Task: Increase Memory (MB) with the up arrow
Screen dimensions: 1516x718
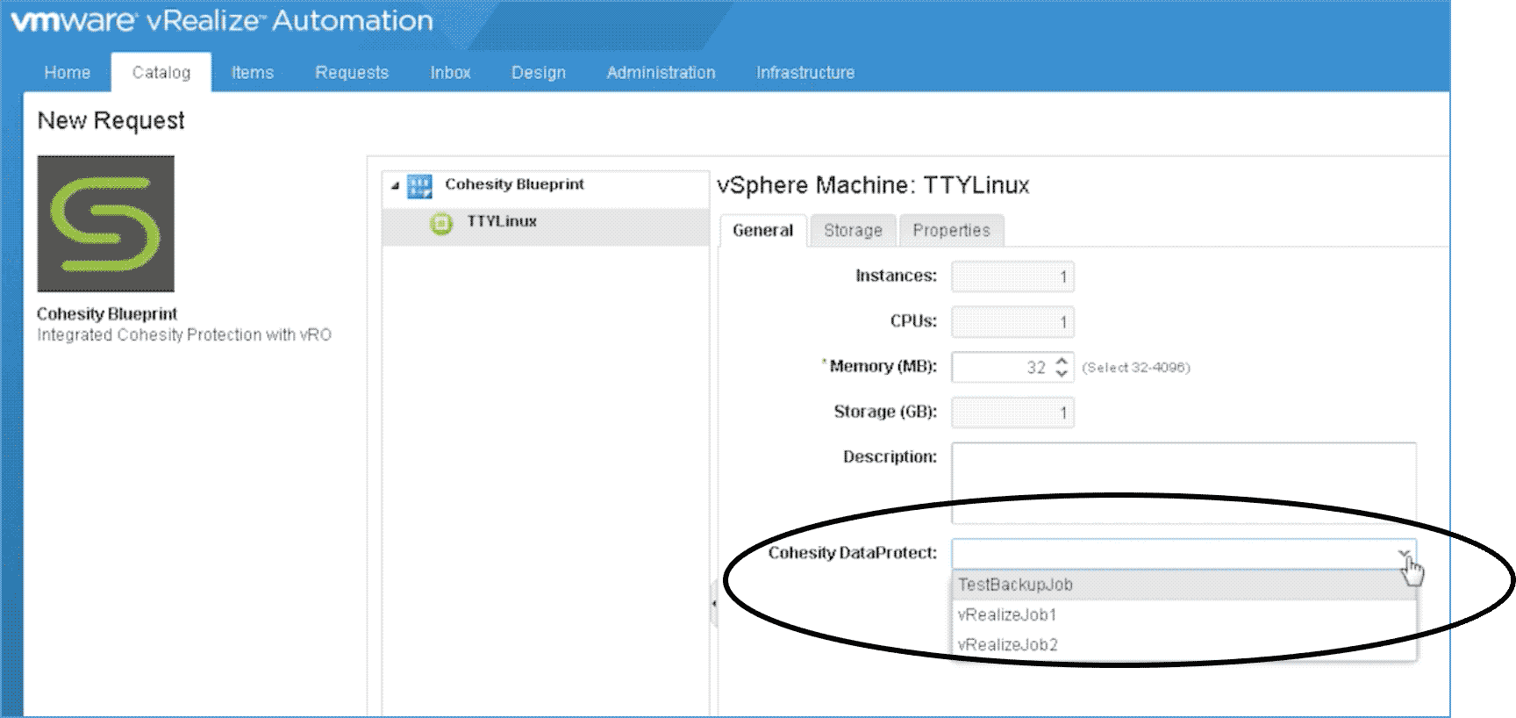Action: (x=1062, y=361)
